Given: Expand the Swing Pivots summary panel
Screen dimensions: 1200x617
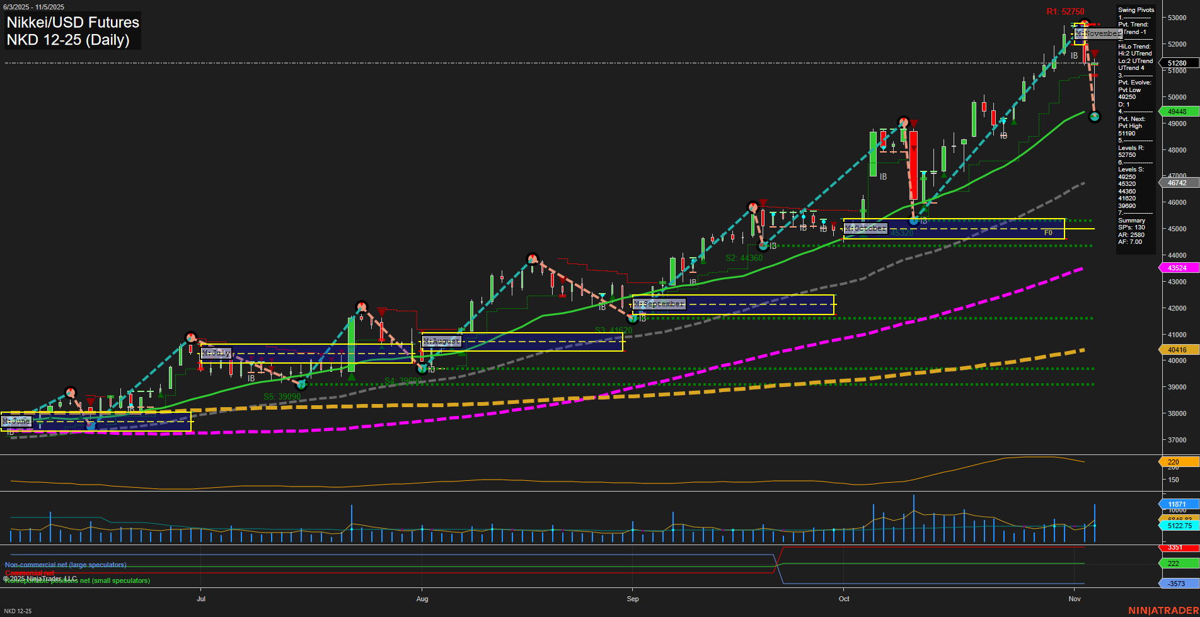Looking at the screenshot, I should 1134,10.
